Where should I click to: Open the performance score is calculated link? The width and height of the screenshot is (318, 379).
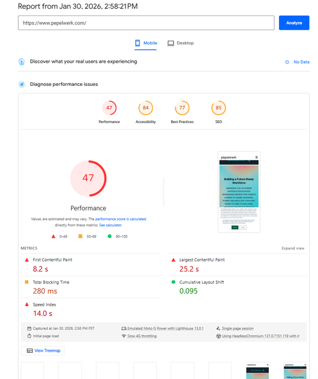tap(121, 219)
